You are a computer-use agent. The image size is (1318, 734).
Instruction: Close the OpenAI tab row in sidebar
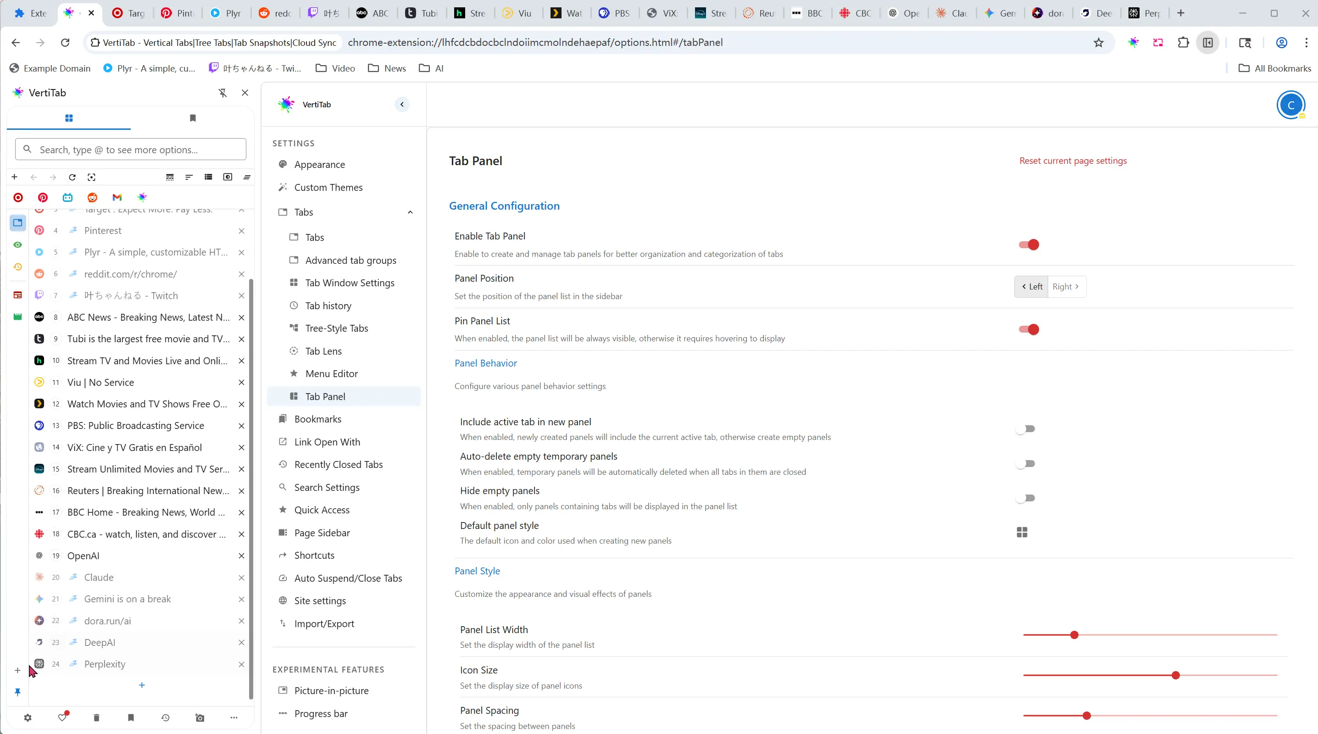[x=241, y=556]
